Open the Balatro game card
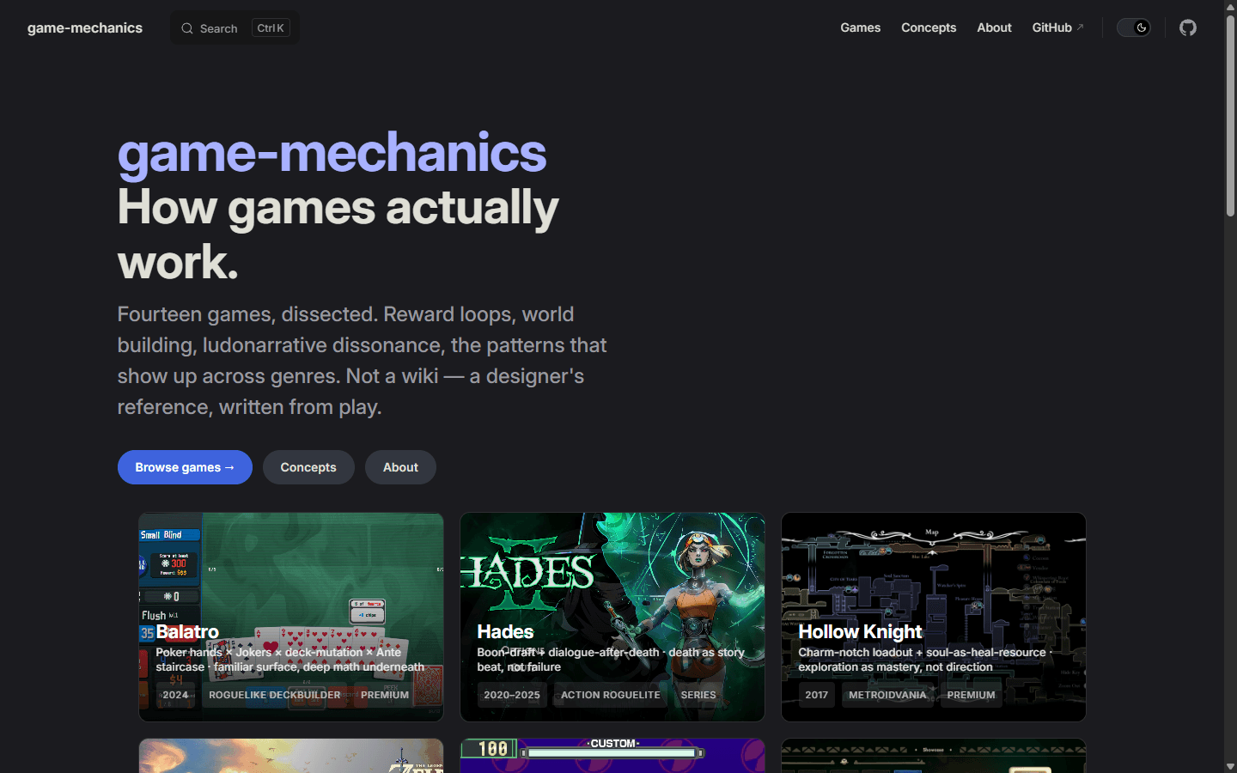Viewport: 1237px width, 773px height. click(291, 617)
